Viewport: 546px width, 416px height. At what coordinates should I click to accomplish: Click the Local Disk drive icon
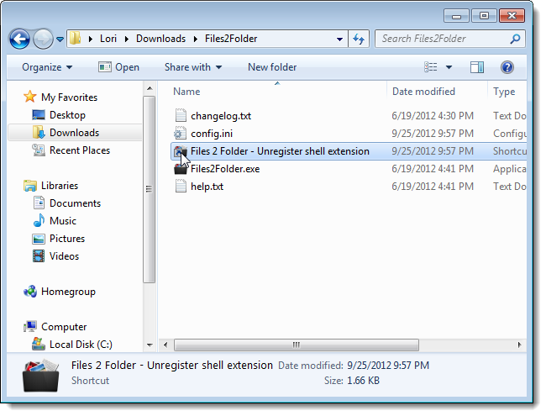[39, 345]
